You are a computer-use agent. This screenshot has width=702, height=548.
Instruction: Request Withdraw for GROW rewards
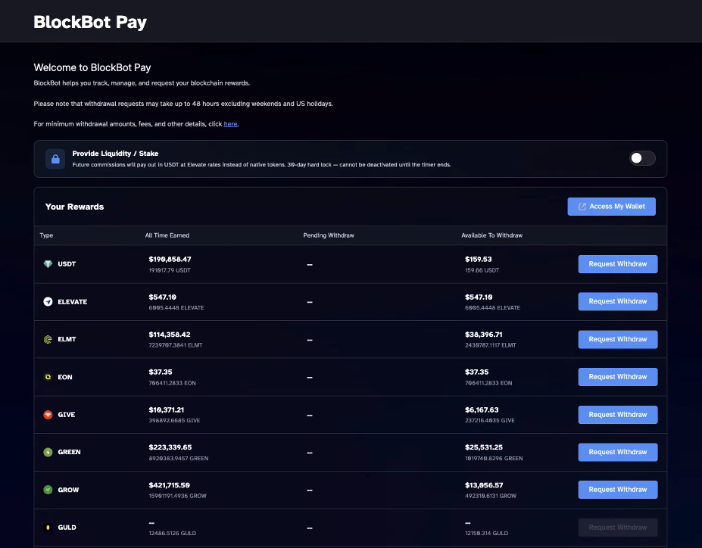(x=618, y=490)
